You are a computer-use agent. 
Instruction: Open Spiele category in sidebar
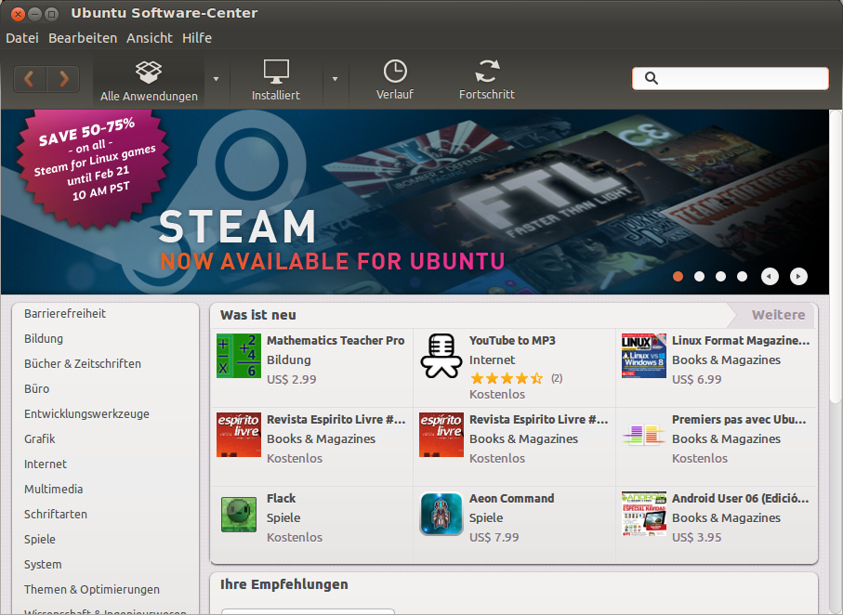[40, 539]
